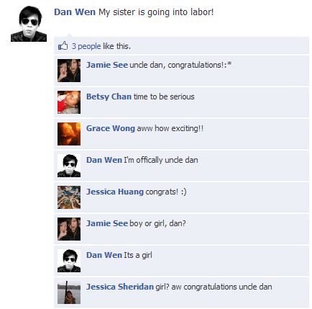This screenshot has height=309, width=312.
Task: Open Jamie See's name on the 'boy or girl' comment
Action: point(107,223)
